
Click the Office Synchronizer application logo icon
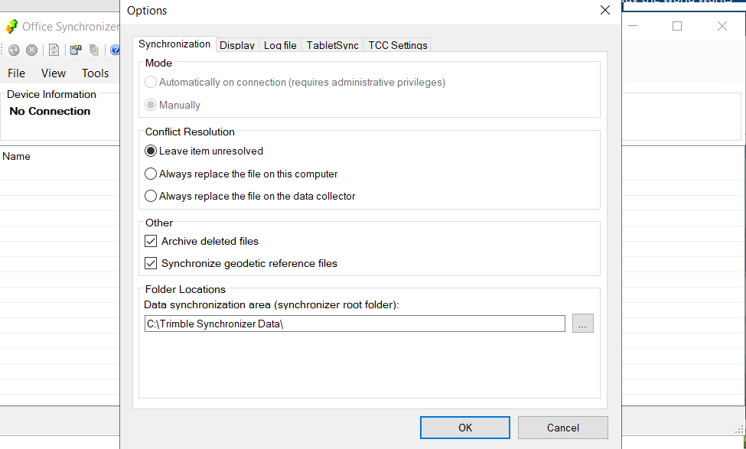pyautogui.click(x=11, y=26)
